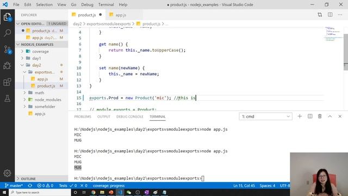Click exportsvsmoduleexports in the breadcrumb
Image resolution: width=348 pixels, height=196 pixels.
click(109, 24)
